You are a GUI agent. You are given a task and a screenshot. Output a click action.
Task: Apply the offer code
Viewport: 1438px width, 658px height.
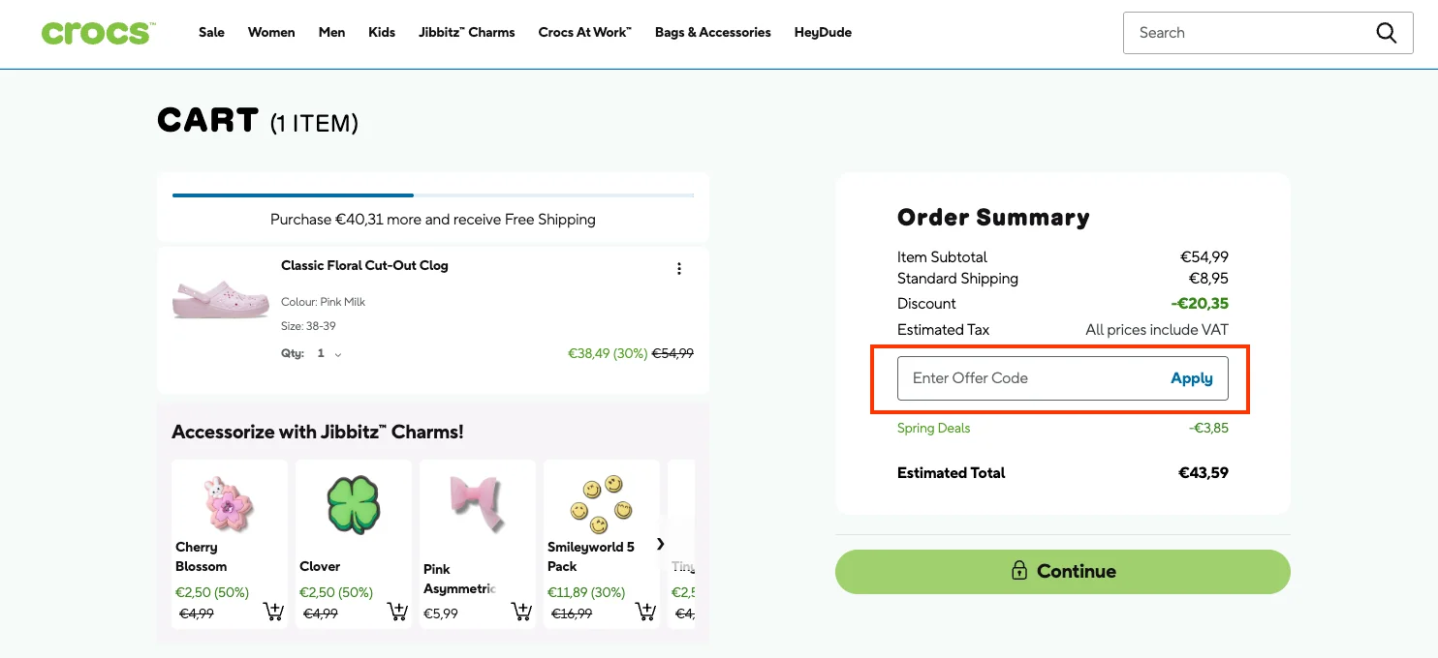click(x=1192, y=378)
